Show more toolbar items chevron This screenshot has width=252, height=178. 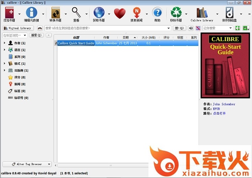click(x=249, y=14)
